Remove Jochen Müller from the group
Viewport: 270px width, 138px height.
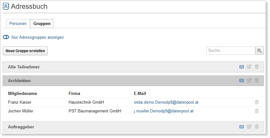(257, 111)
